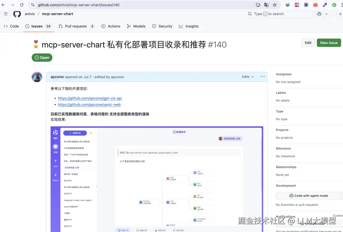Open the Assignees sidebar section
343x232 pixels.
pyautogui.click(x=284, y=74)
